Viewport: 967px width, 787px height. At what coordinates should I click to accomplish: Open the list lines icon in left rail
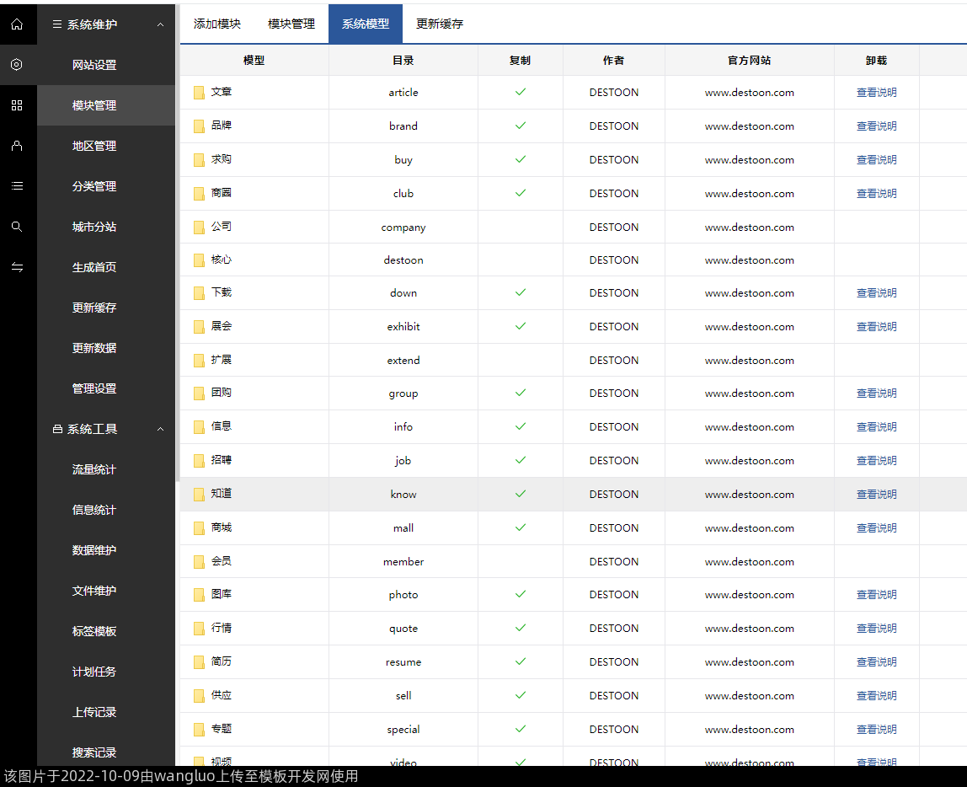coord(17,186)
